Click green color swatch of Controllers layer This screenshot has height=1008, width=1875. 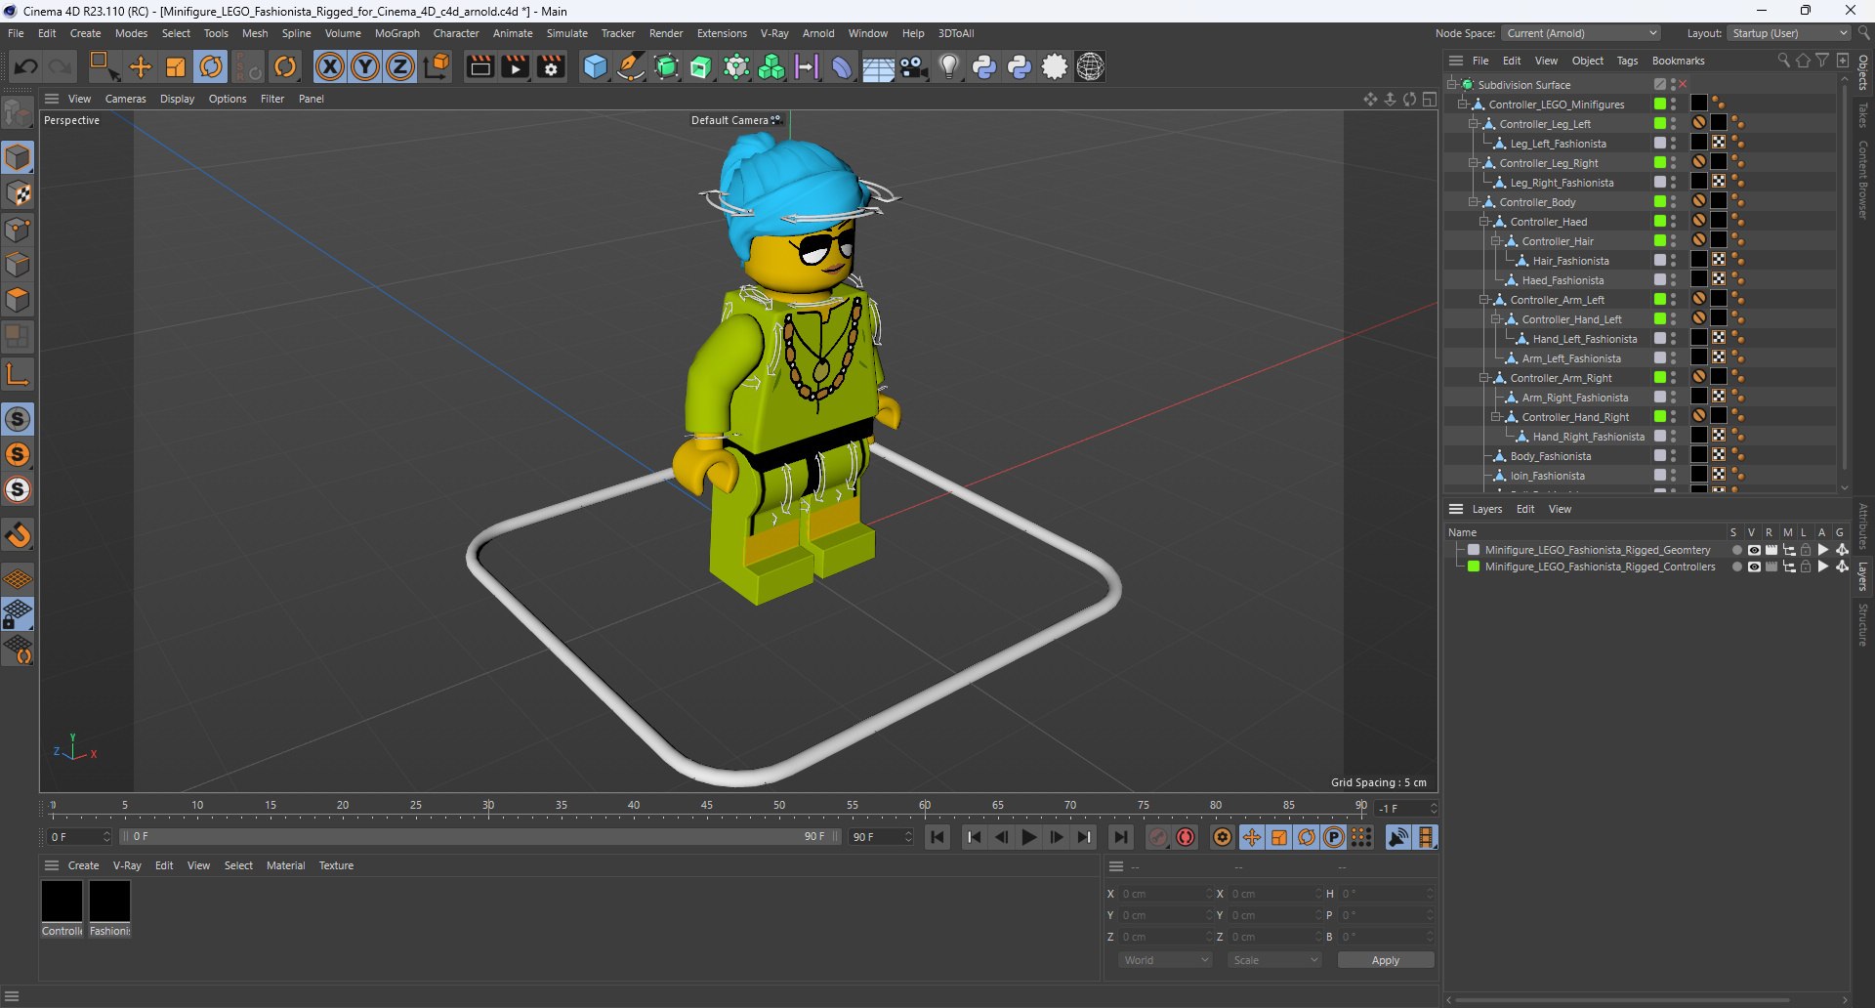[x=1474, y=567]
